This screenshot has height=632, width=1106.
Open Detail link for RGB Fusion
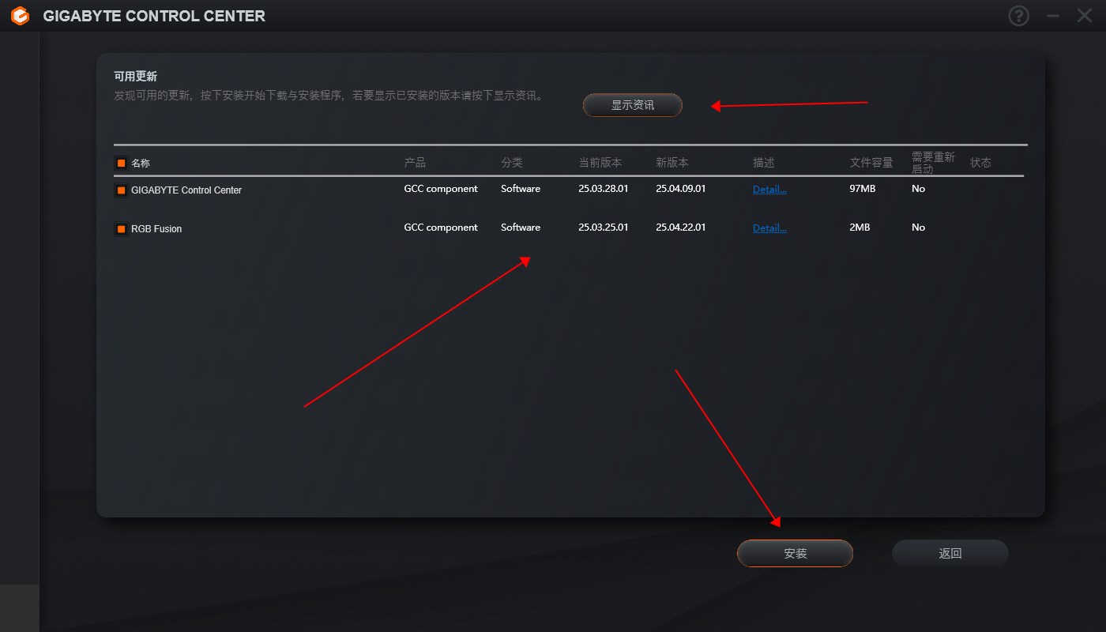click(x=768, y=228)
